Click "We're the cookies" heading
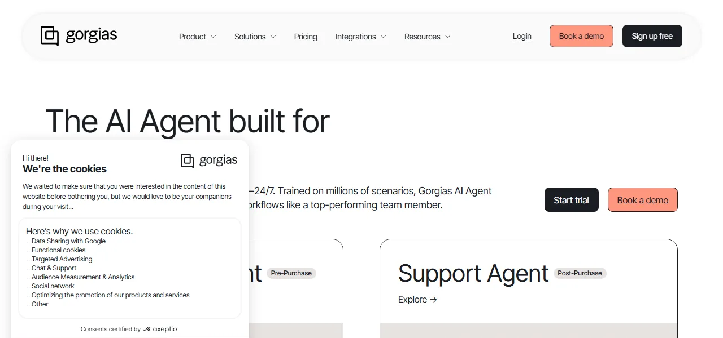This screenshot has height=338, width=723. pyautogui.click(x=64, y=169)
